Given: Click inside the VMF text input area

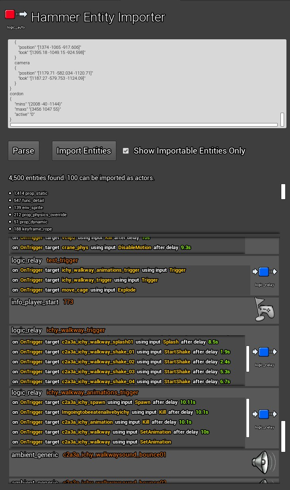Looking at the screenshot, I should coord(143,79).
